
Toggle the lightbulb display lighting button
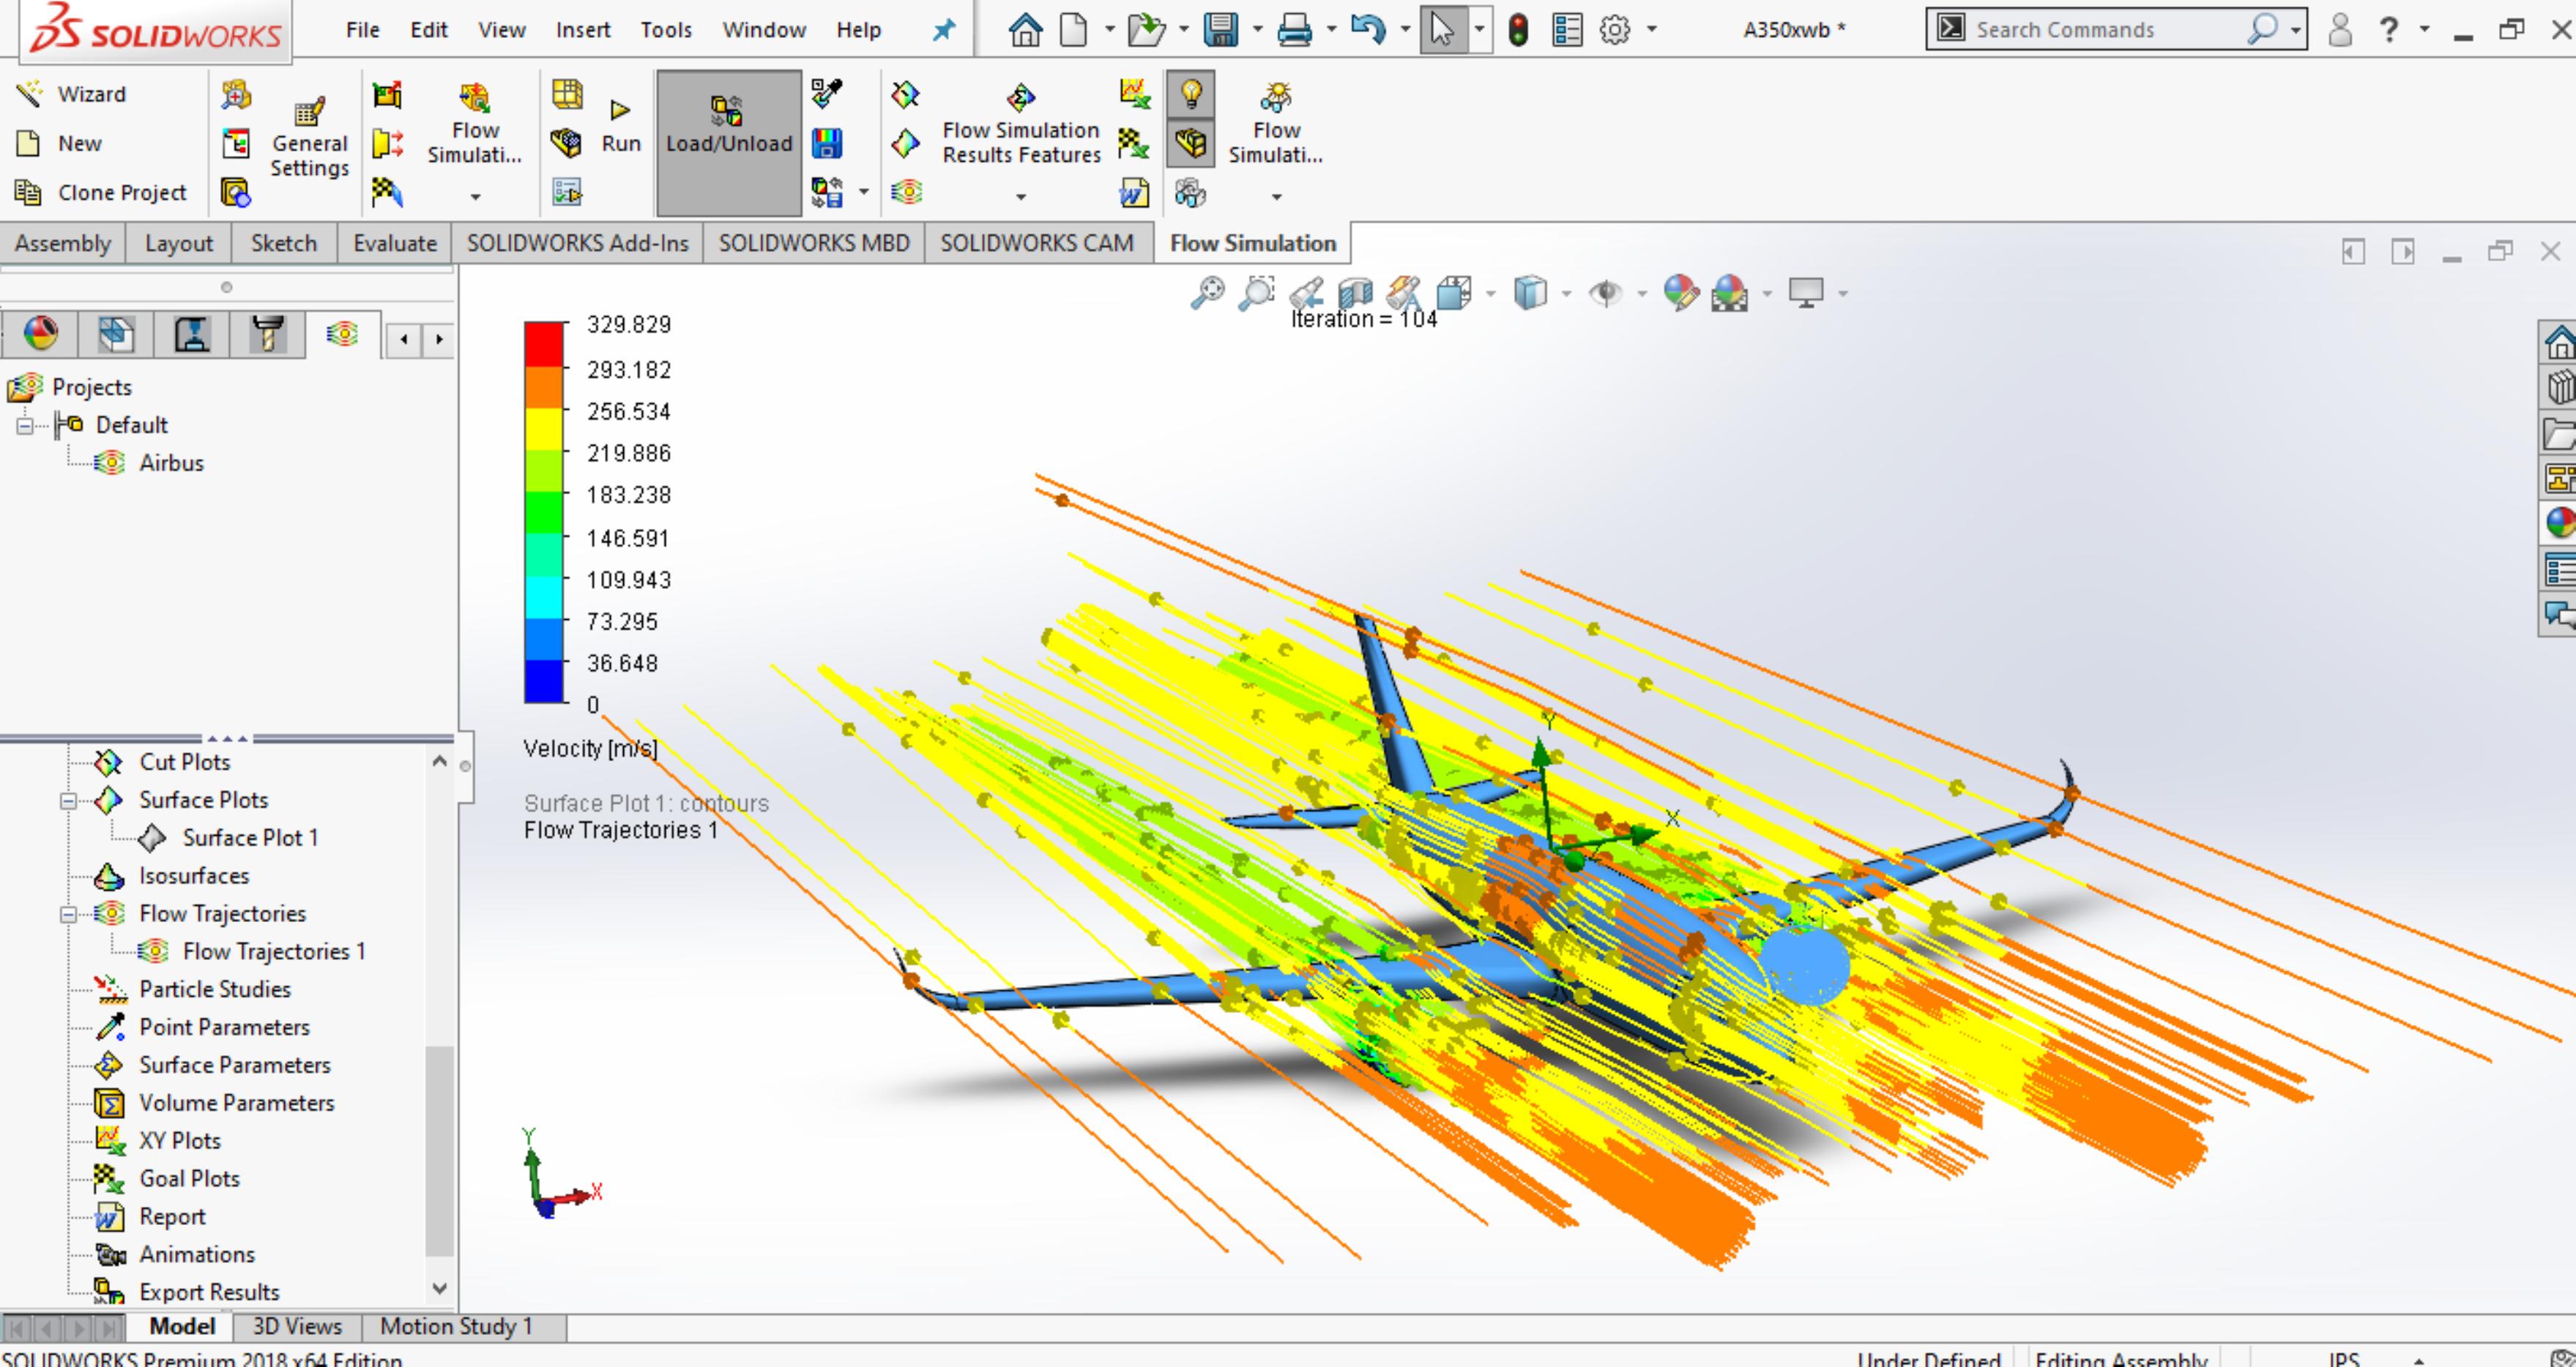pos(1190,95)
